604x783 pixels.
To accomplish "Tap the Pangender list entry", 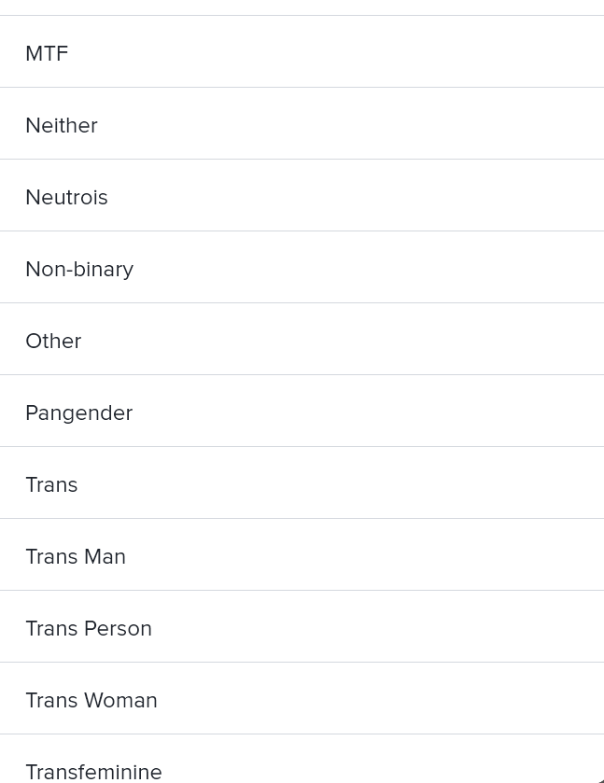I will [x=302, y=412].
